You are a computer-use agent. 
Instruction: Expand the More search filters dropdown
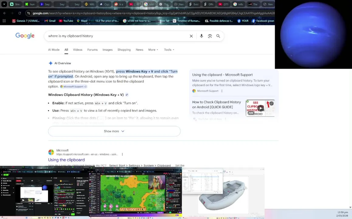153,50
